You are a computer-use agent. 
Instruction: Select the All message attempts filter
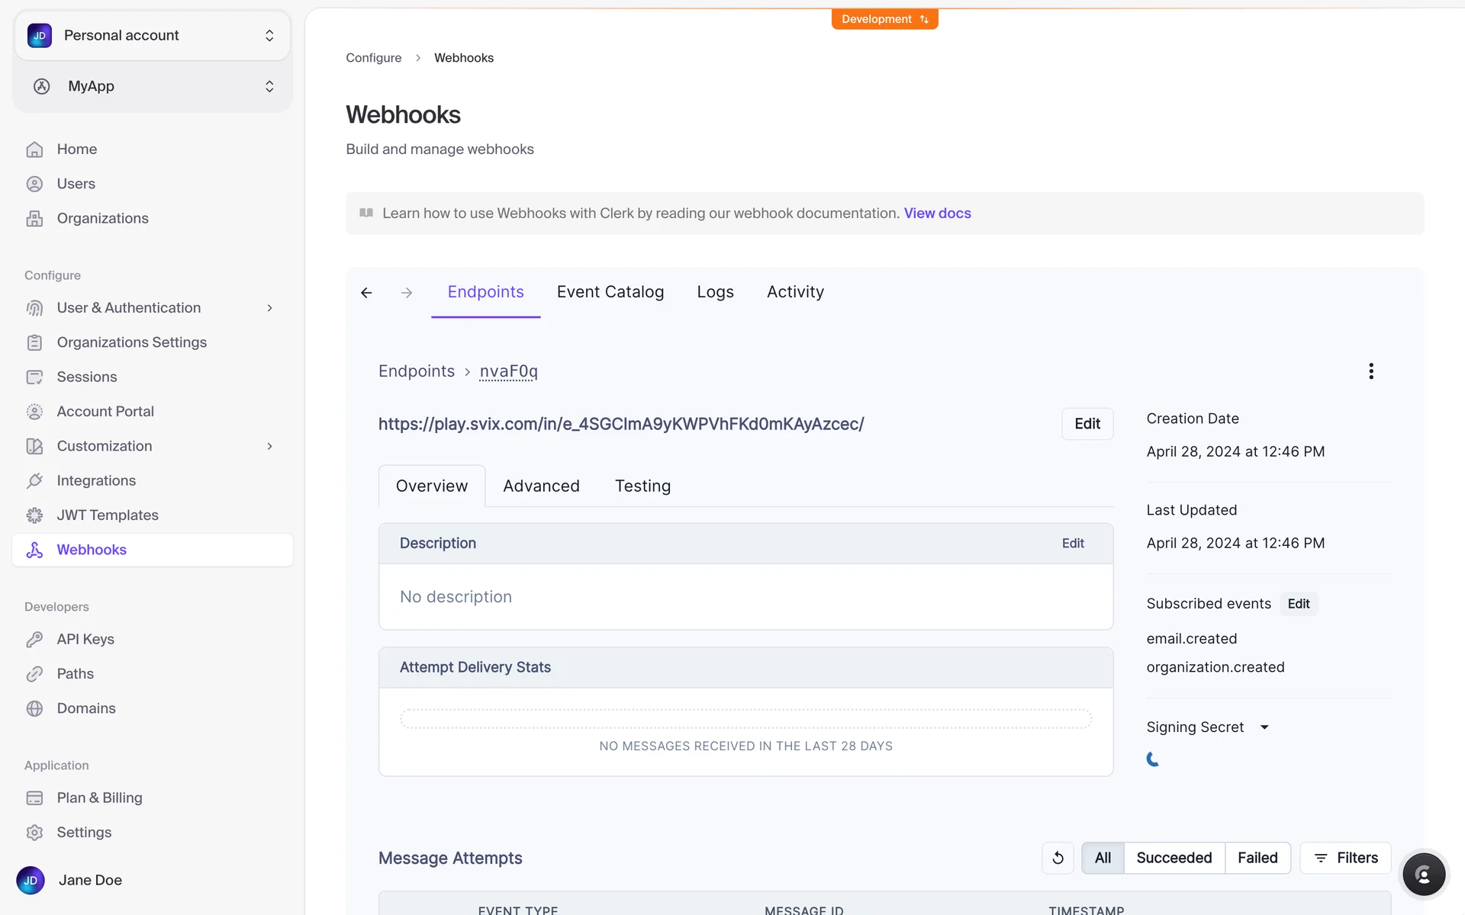(x=1103, y=858)
